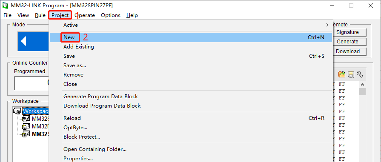The height and width of the screenshot is (162, 381).
Task: Click the wrench settings icon
Action: pos(360,74)
